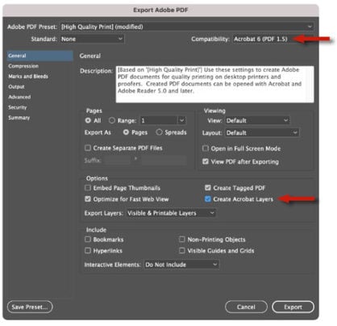Show the Security settings
Image resolution: width=337 pixels, height=326 pixels.
point(18,107)
